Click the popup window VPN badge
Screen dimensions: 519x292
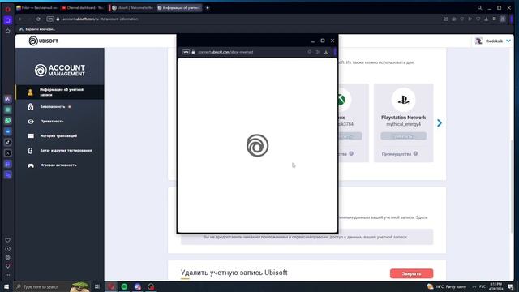(186, 52)
